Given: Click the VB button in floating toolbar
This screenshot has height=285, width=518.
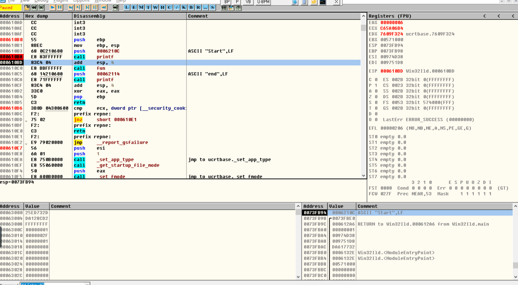Looking at the screenshot, I should pos(248,2).
